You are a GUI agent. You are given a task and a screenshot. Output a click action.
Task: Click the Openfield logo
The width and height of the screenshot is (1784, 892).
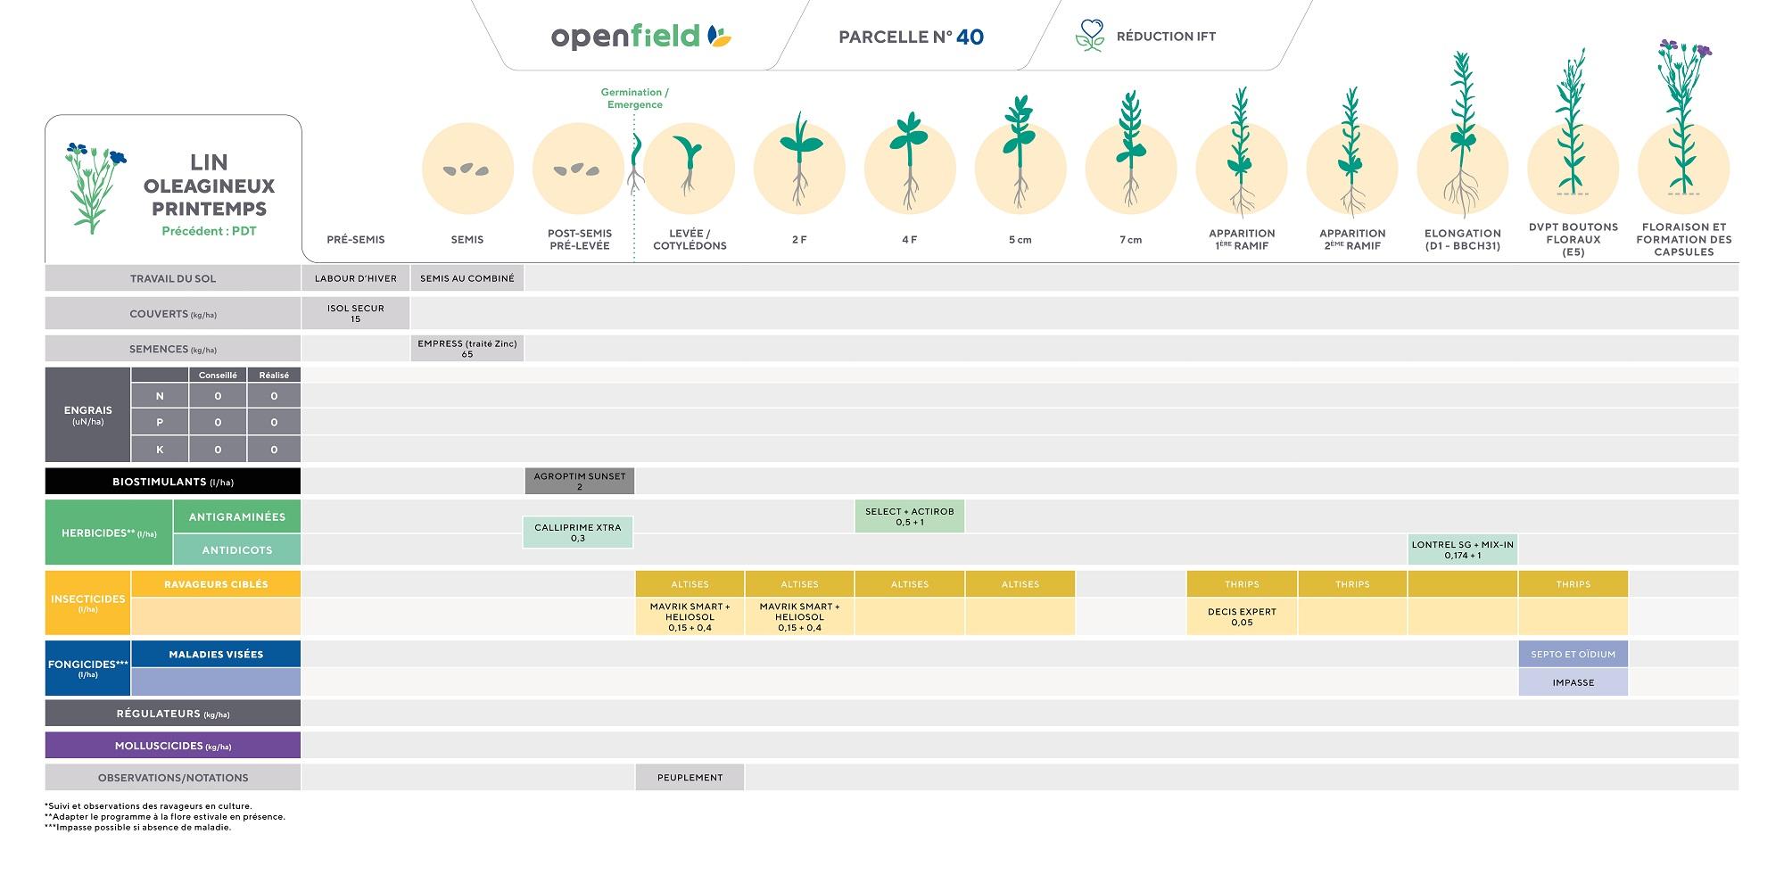tap(640, 37)
